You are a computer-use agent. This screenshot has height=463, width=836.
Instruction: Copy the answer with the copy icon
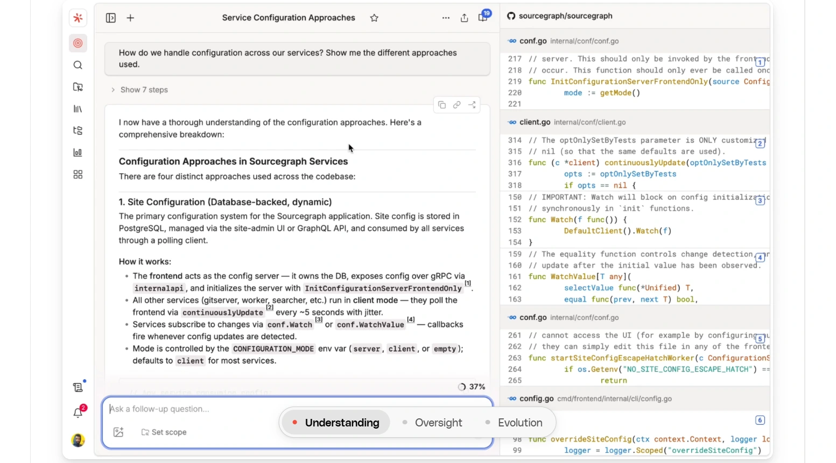(x=442, y=105)
